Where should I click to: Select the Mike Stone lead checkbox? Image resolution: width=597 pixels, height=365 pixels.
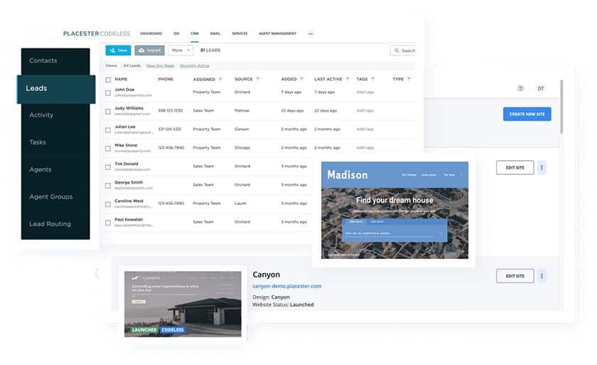(x=108, y=149)
